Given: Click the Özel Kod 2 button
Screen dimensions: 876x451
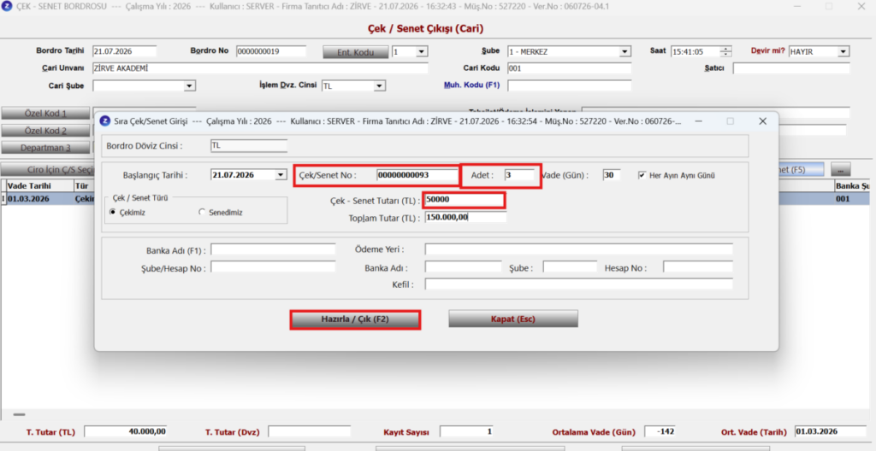Looking at the screenshot, I should [x=45, y=131].
